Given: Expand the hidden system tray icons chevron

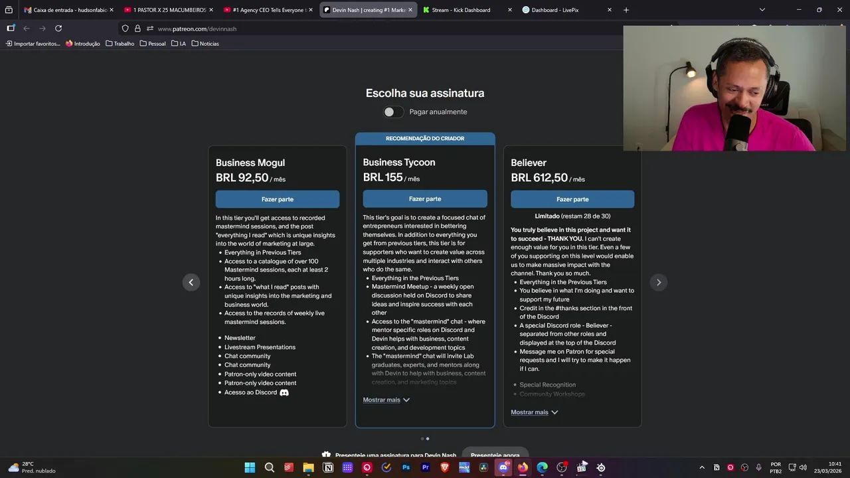Looking at the screenshot, I should pos(702,467).
